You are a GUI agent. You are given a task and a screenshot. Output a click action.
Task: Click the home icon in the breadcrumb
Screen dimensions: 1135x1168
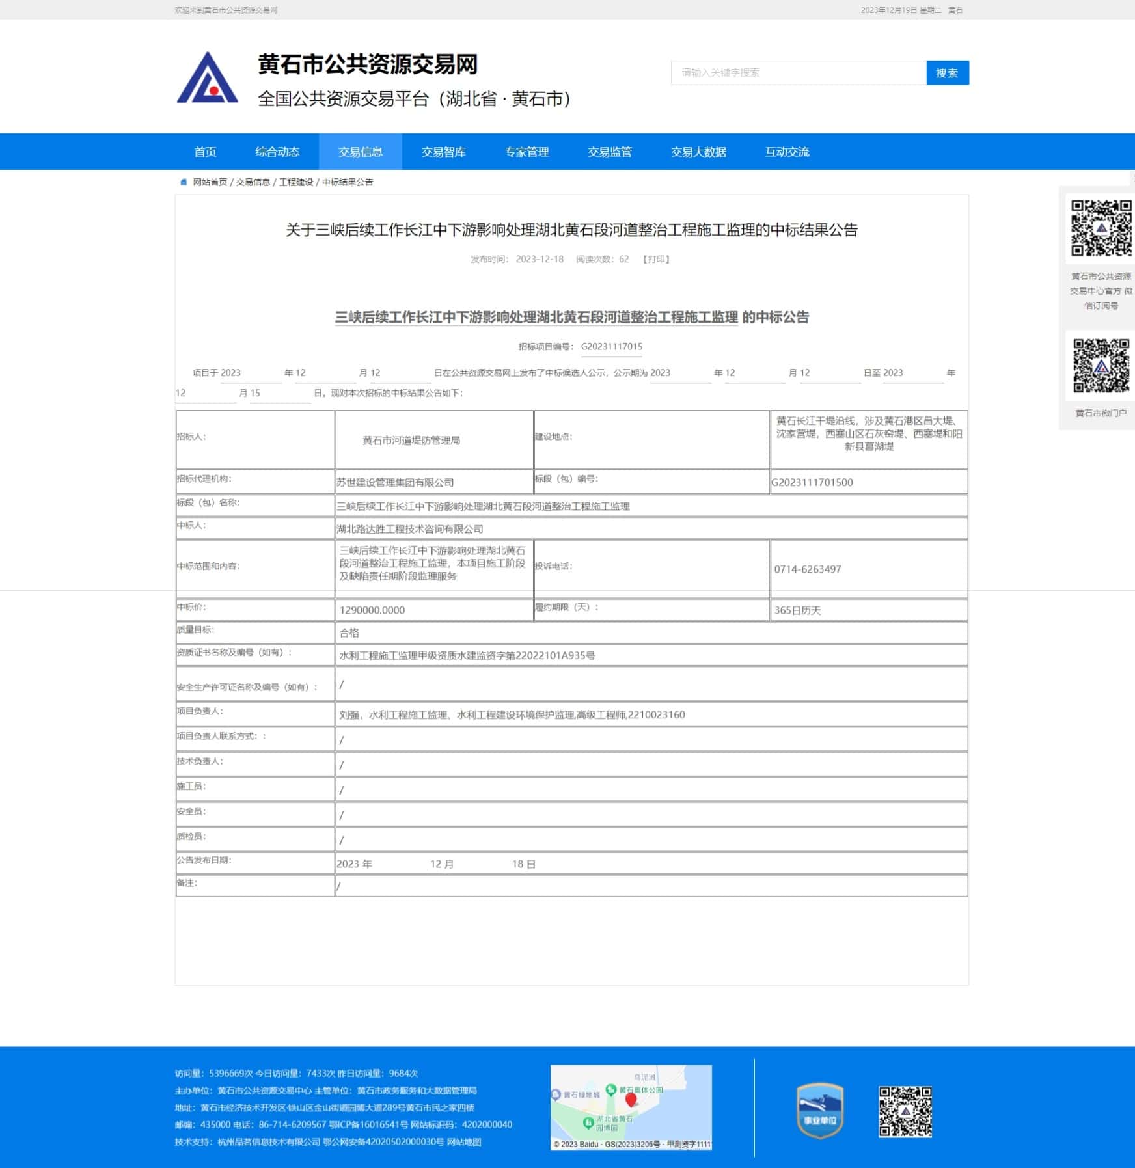pyautogui.click(x=184, y=182)
